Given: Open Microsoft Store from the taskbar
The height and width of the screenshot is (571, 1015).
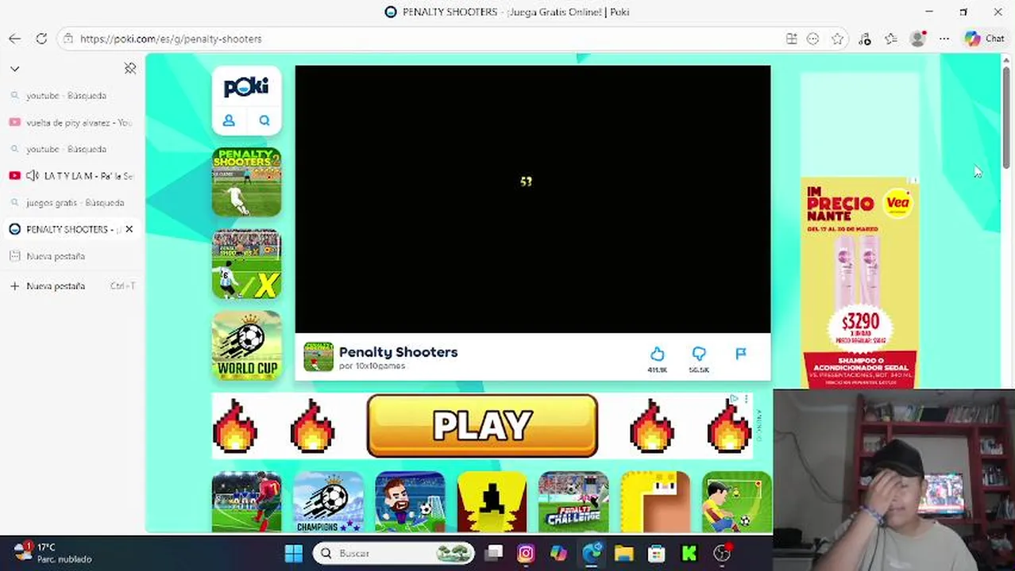Looking at the screenshot, I should 656,553.
